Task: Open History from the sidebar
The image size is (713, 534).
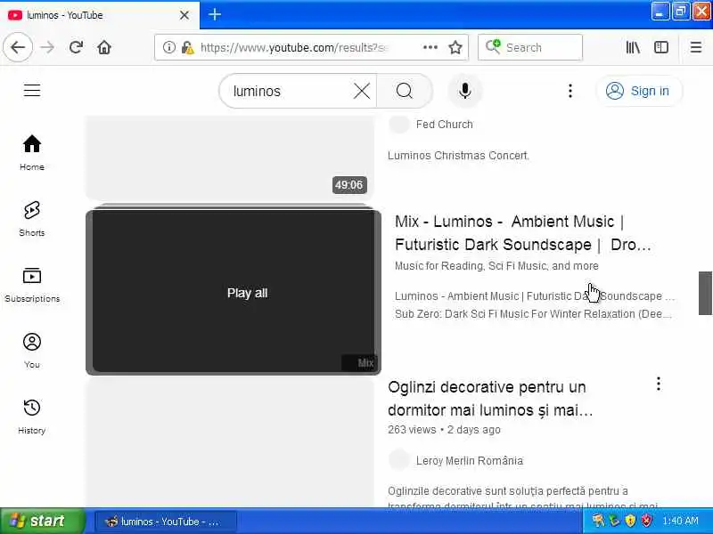Action: click(32, 417)
